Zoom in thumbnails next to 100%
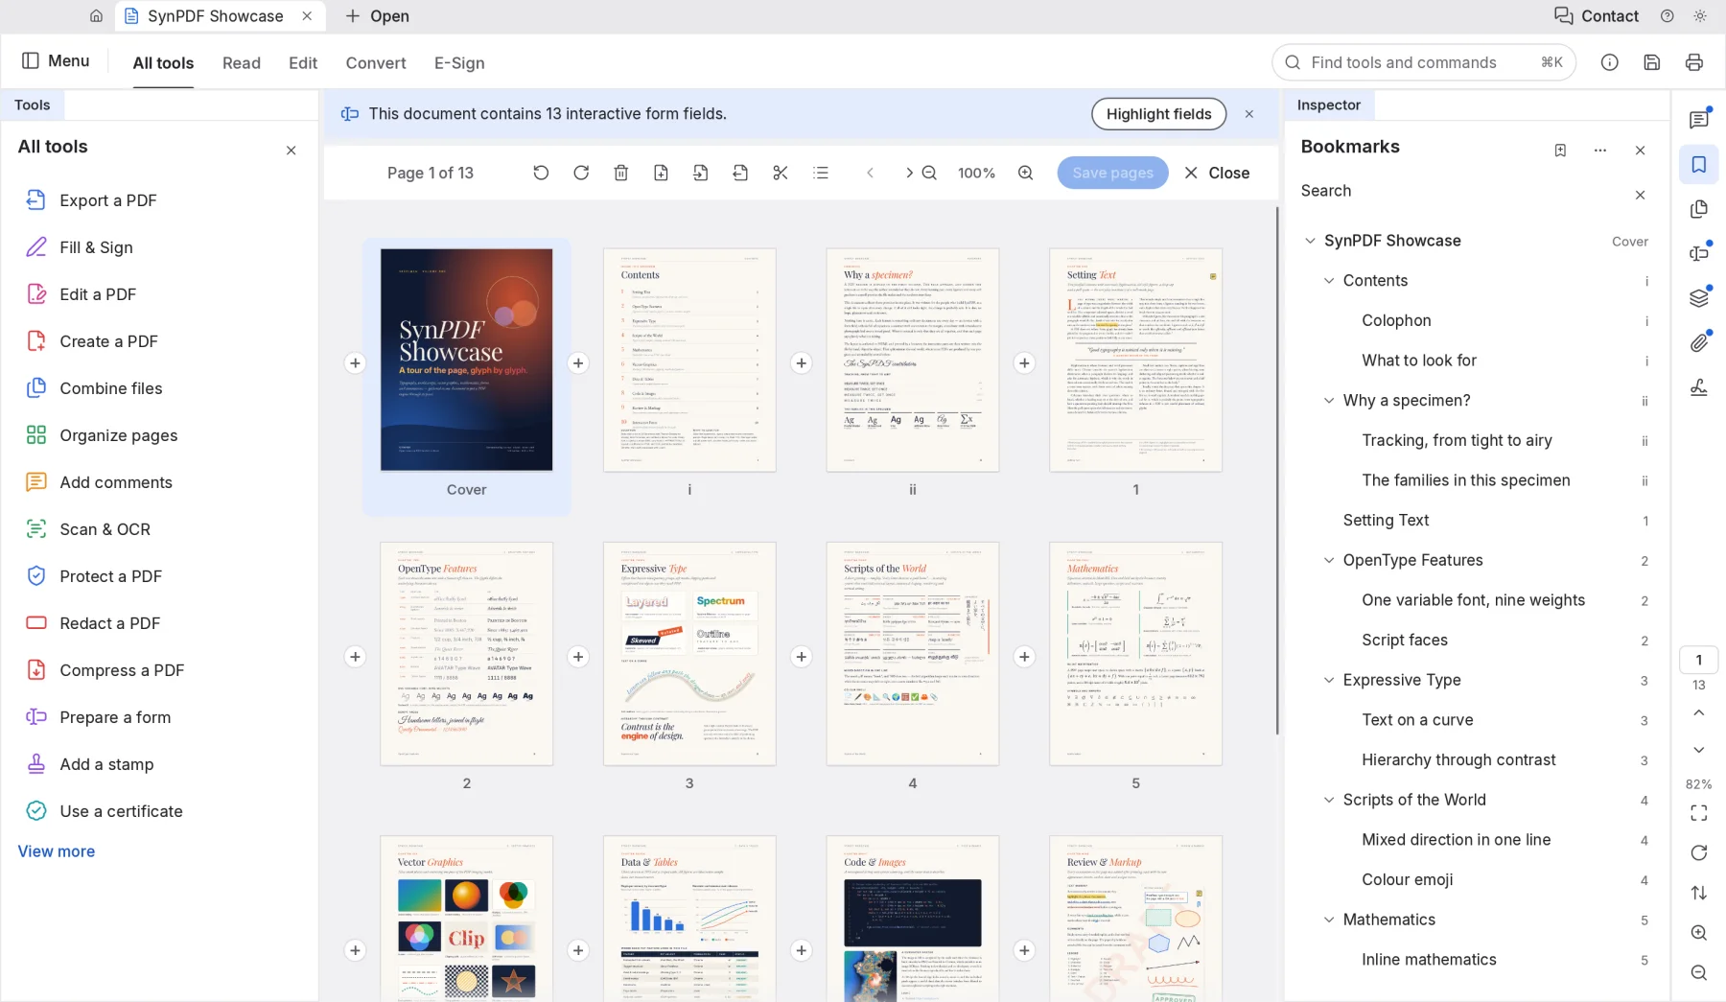 click(x=1026, y=173)
